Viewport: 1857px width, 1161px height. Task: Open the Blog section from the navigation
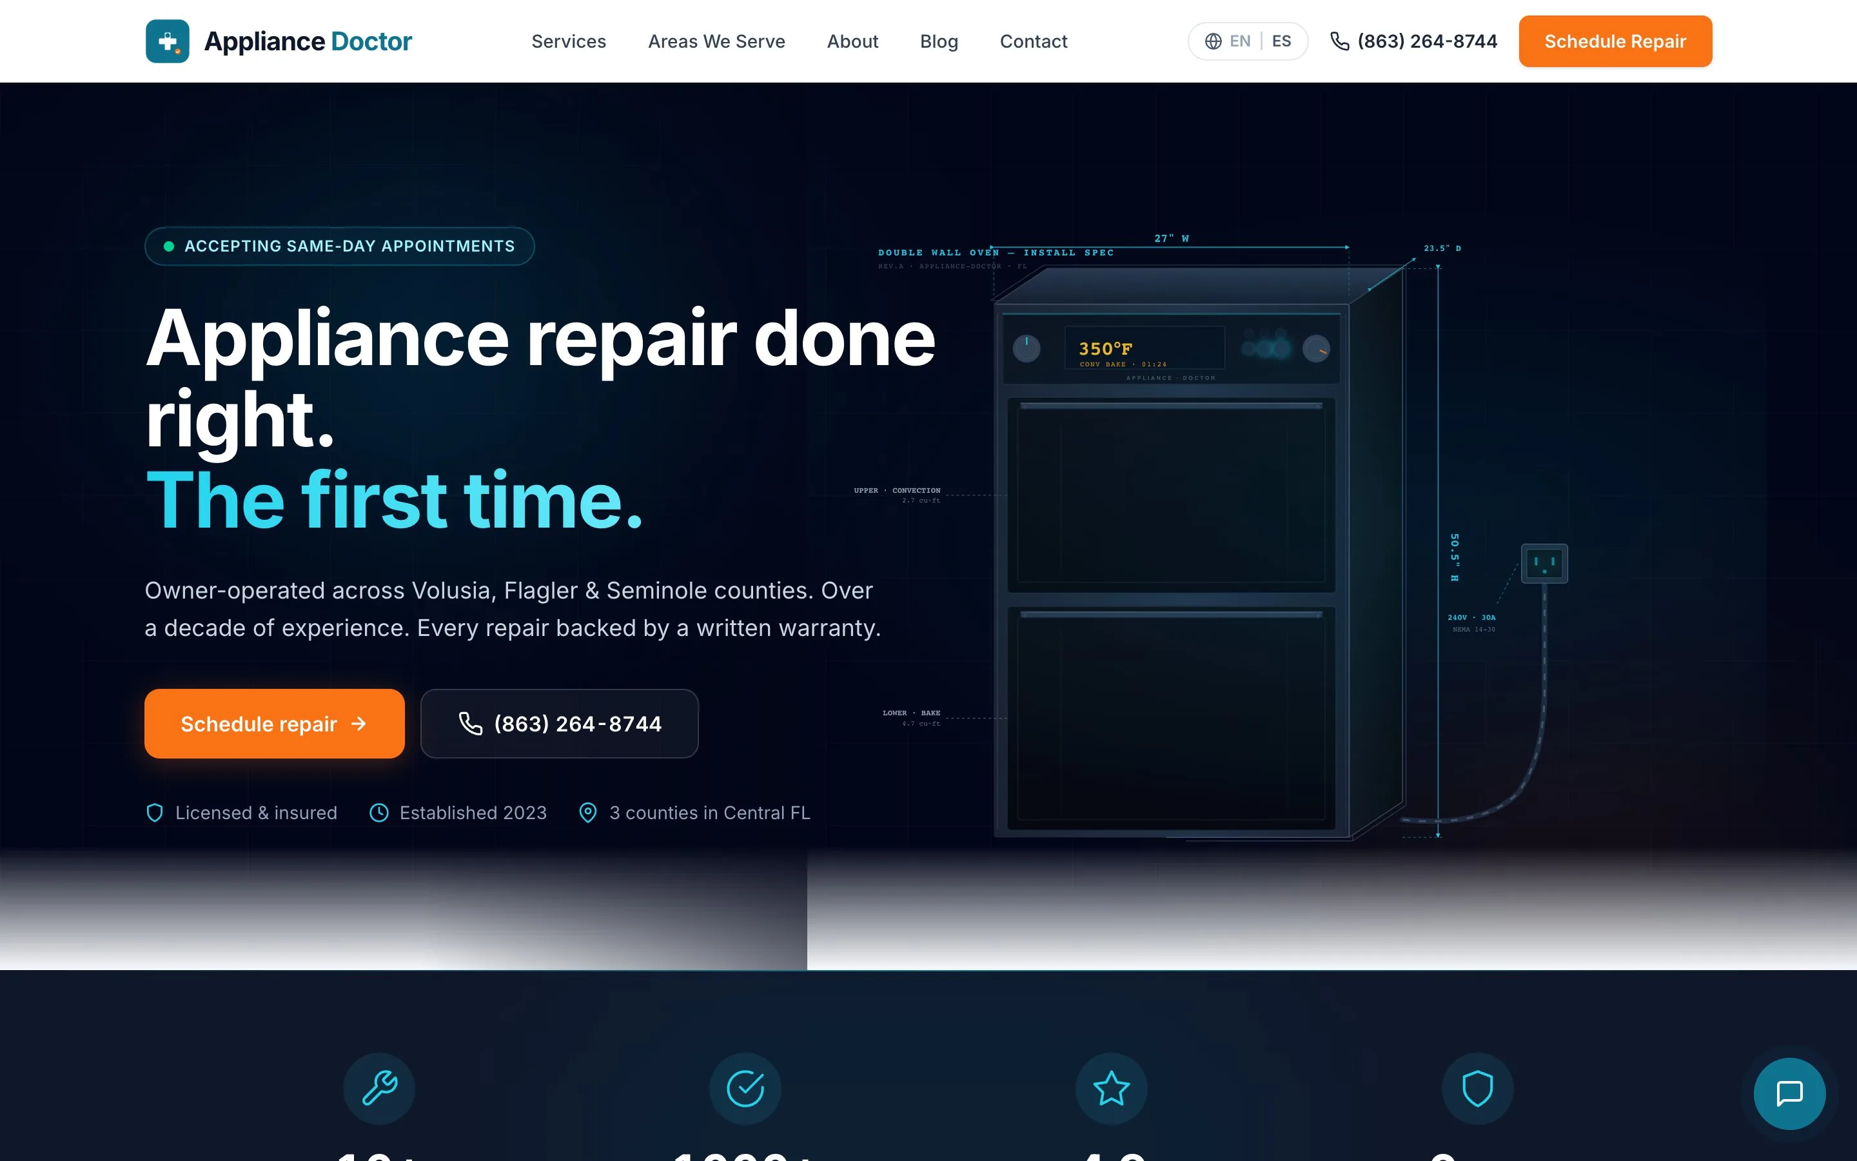[938, 41]
